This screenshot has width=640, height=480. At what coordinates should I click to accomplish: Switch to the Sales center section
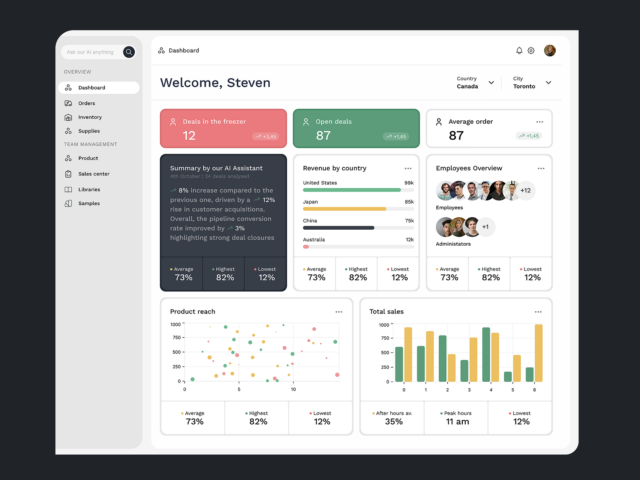[94, 174]
